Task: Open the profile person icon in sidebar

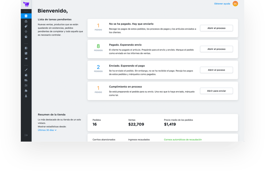Action: tap(26, 96)
